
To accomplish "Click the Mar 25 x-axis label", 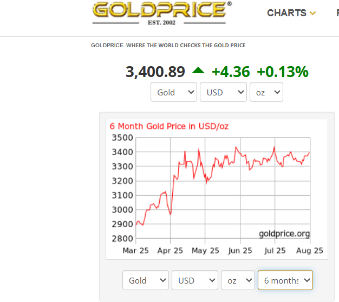I will coord(135,250).
